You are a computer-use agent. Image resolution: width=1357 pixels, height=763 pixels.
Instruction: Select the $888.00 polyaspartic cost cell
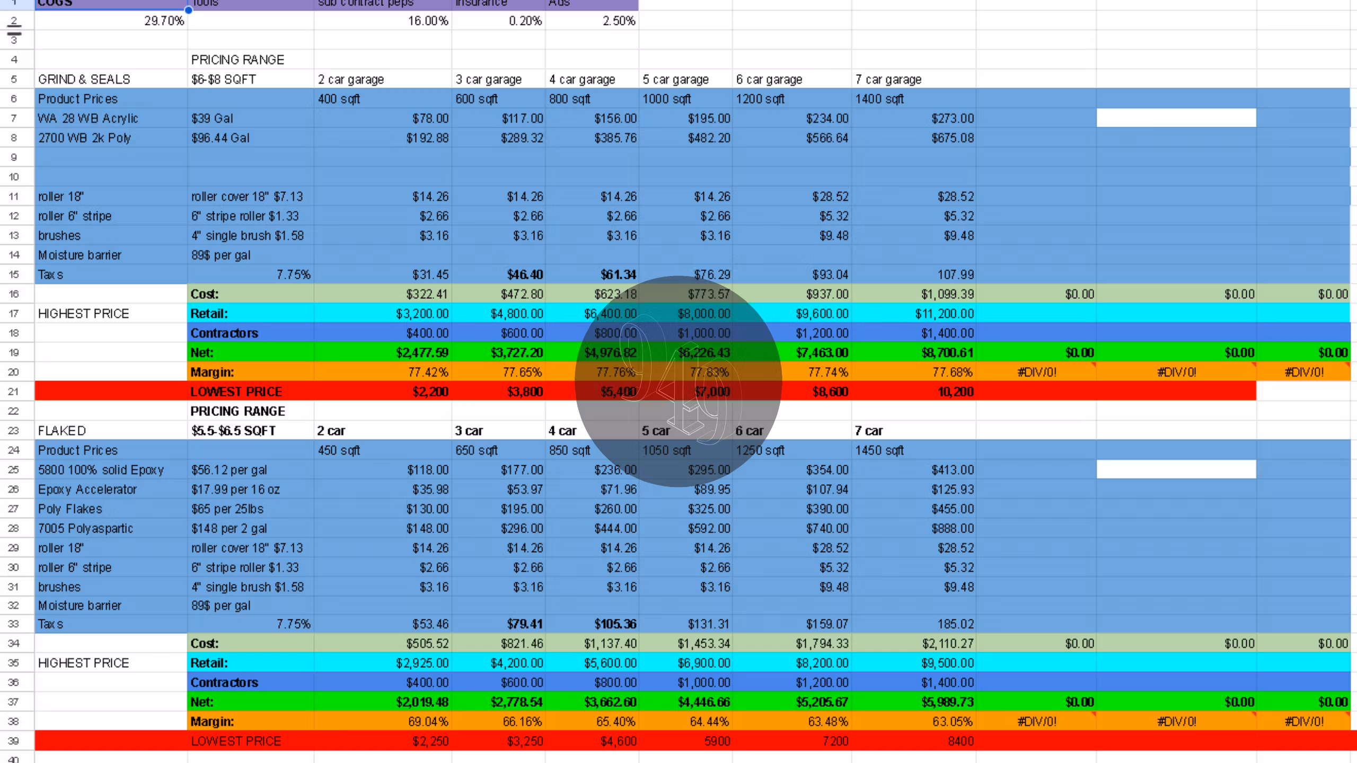click(x=914, y=529)
